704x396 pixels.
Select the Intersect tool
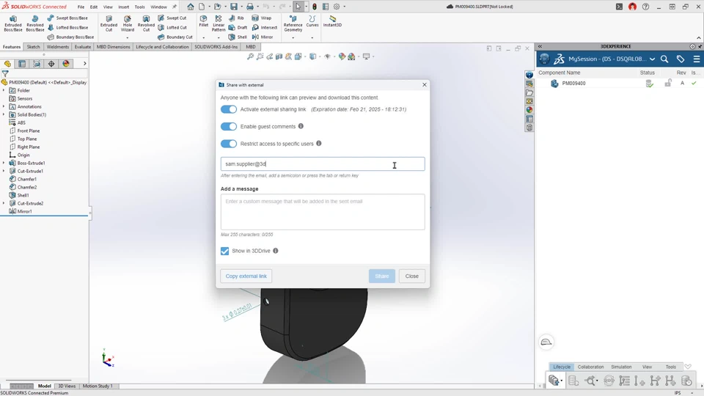click(x=265, y=27)
